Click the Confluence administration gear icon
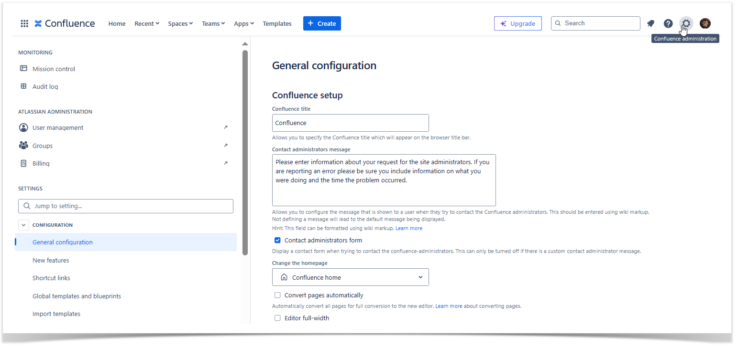738x347 pixels. (x=686, y=23)
